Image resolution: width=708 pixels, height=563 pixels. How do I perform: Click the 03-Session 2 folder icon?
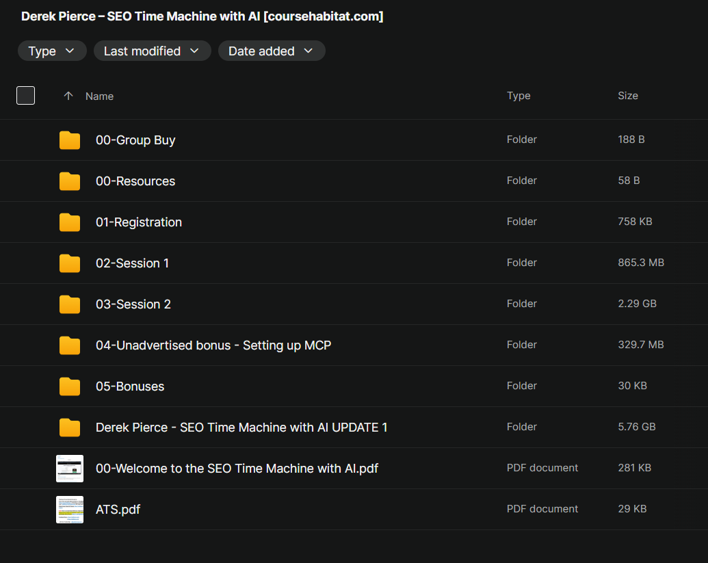70,304
